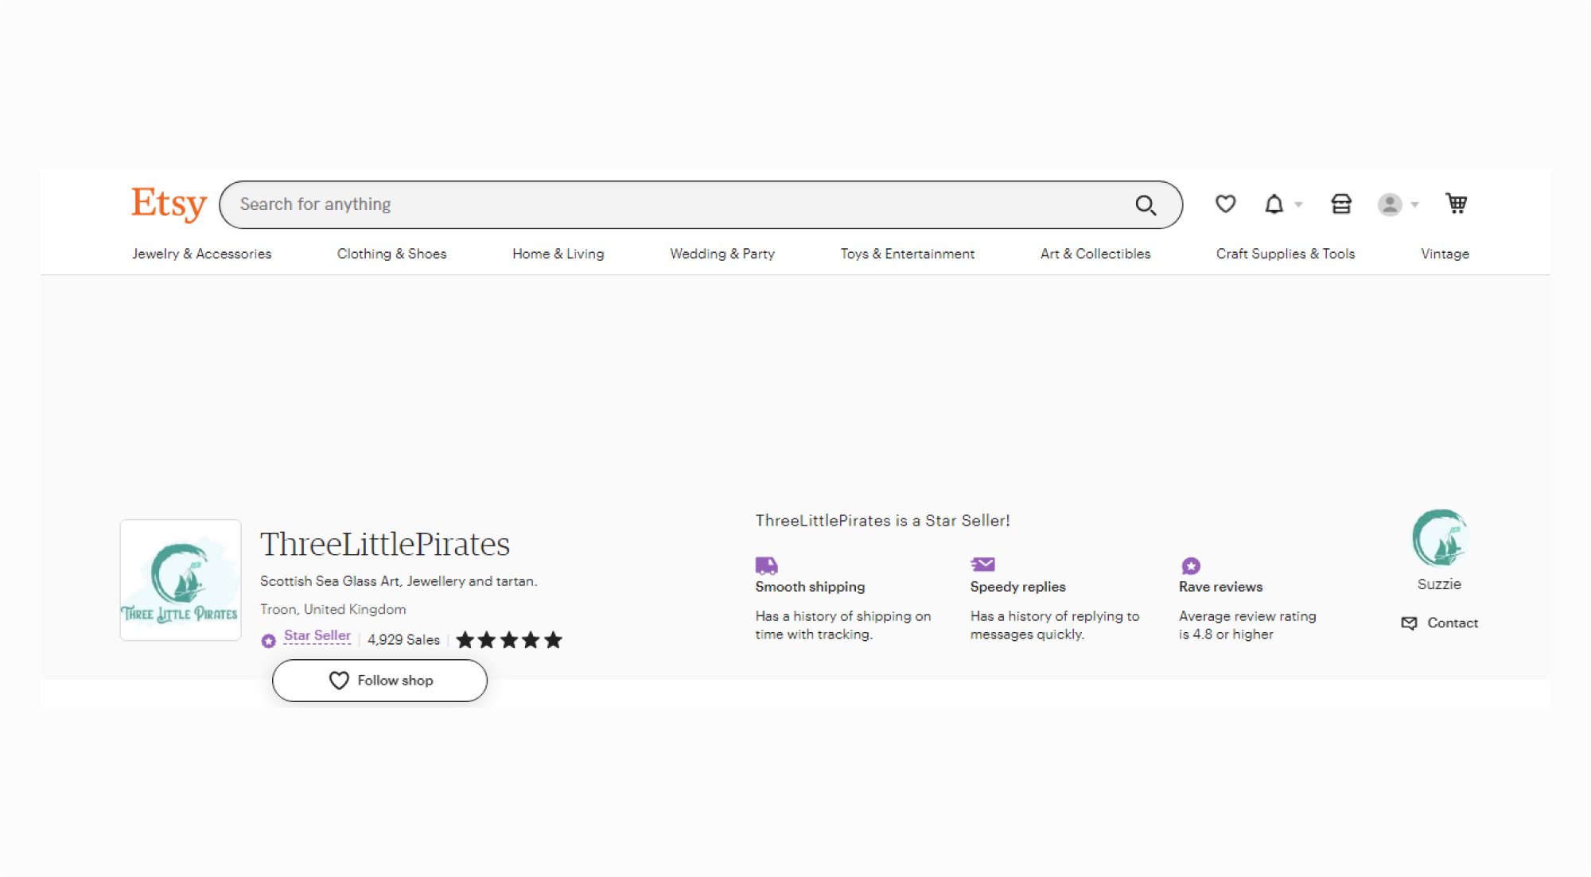Click the Speedy replies envelope icon
1591x877 pixels.
[x=982, y=565]
